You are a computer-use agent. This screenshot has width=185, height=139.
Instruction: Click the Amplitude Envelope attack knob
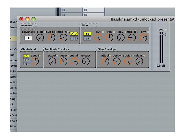52,61
